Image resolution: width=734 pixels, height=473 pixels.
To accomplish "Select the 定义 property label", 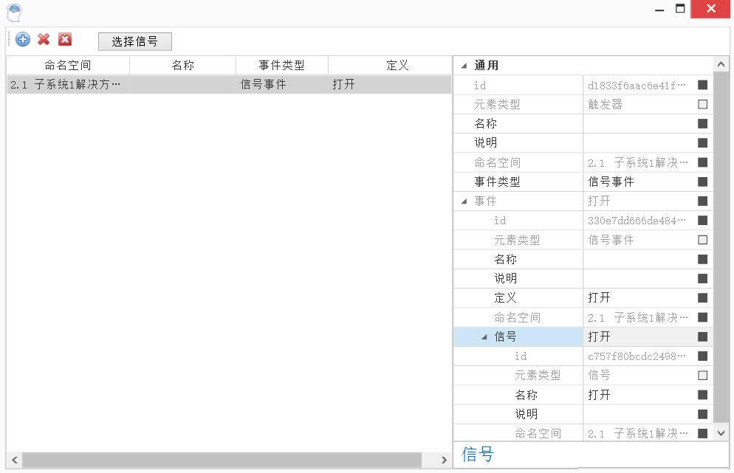I will pos(506,297).
